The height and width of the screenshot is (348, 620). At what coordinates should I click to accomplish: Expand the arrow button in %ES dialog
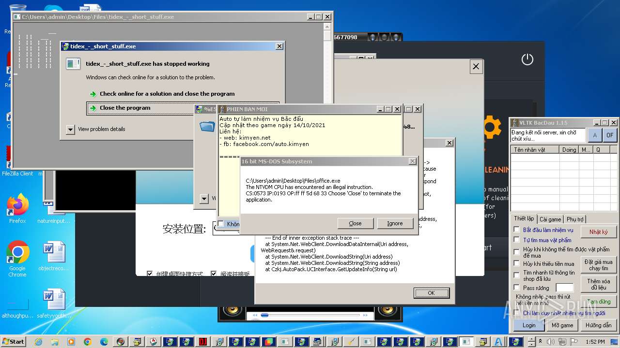[204, 198]
